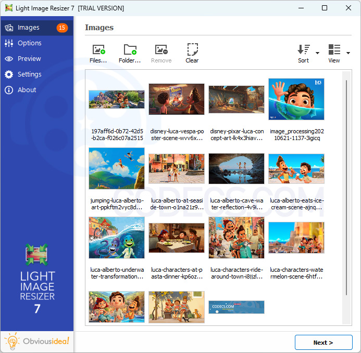The image size is (361, 353).
Task: Click the image list vertical scrollbar
Action: point(346,187)
